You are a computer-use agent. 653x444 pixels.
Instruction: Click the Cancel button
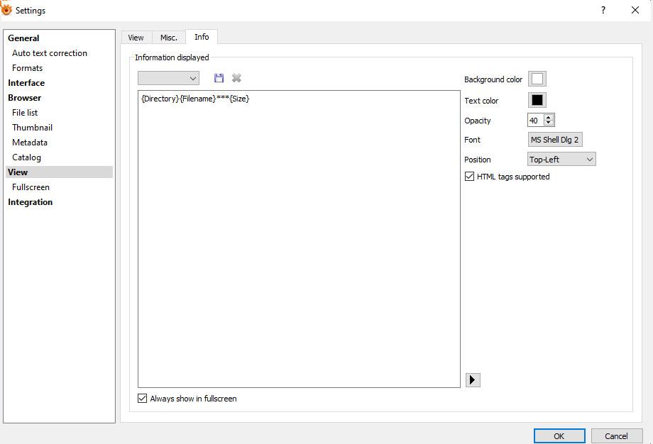(617, 436)
